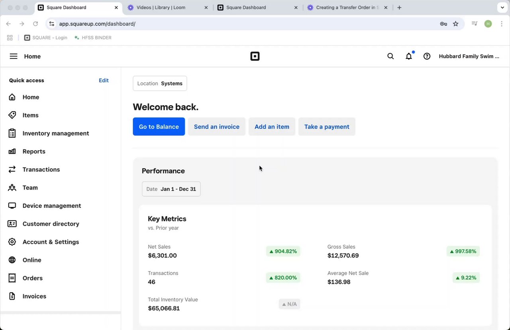Click the Online globe icon
Viewport: 510px width, 330px height.
click(12, 260)
